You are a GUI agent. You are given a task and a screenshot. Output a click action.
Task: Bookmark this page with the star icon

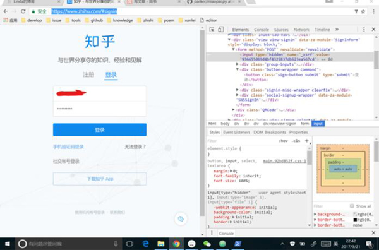pyautogui.click(x=363, y=11)
